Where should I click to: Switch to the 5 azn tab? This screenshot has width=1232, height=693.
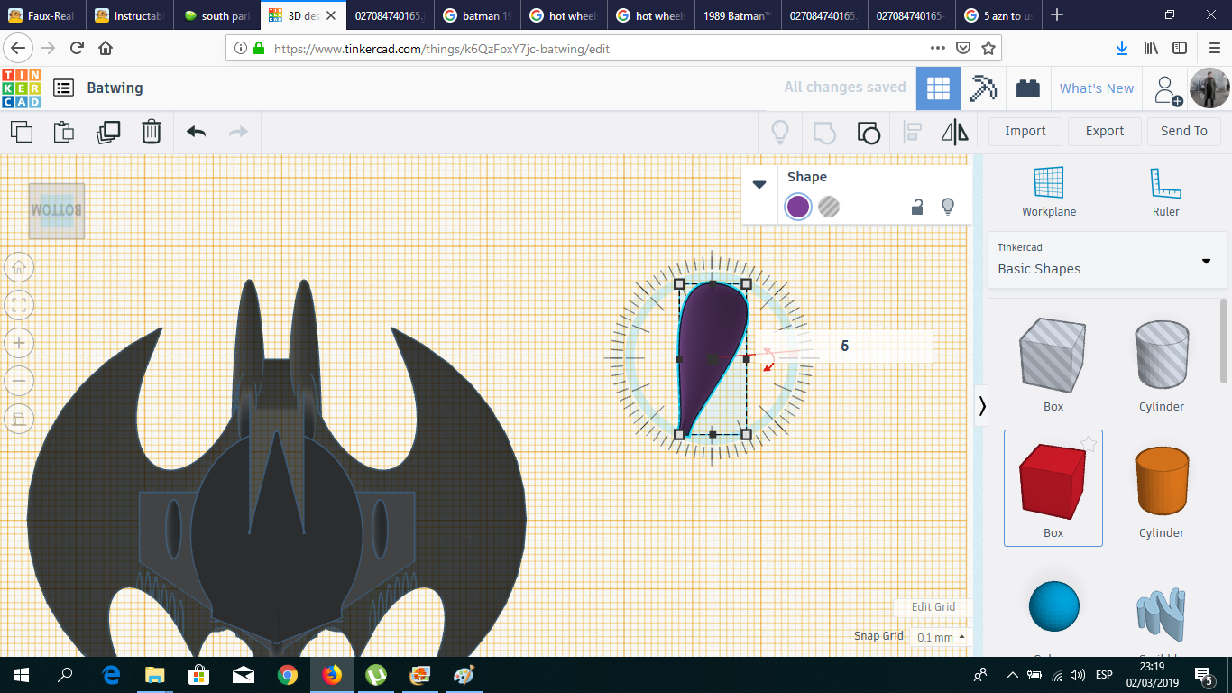pyautogui.click(x=999, y=15)
